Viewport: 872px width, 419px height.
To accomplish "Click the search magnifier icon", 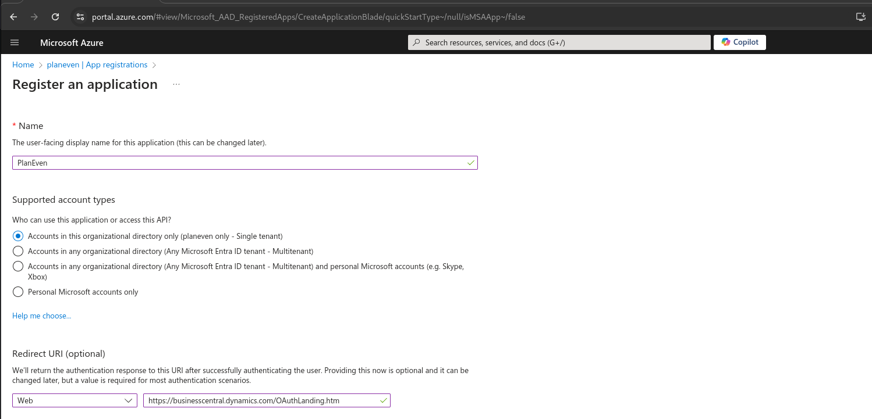I will pos(417,42).
